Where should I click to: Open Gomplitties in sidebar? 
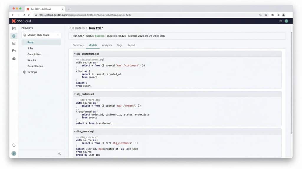(34, 54)
